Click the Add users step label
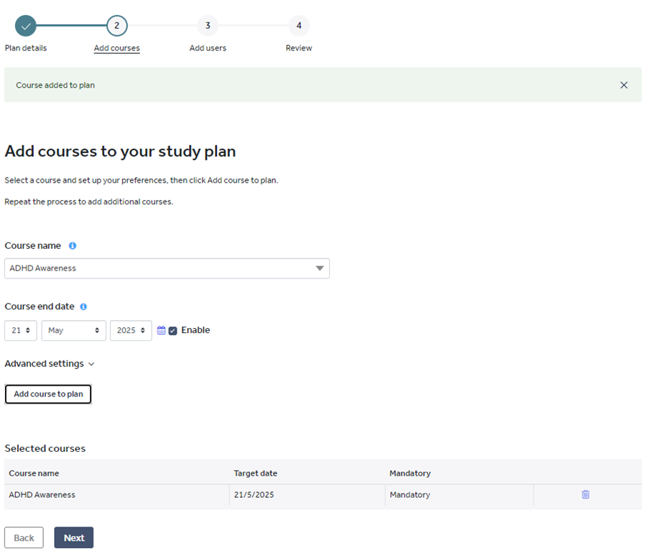This screenshot has width=649, height=559. point(208,47)
